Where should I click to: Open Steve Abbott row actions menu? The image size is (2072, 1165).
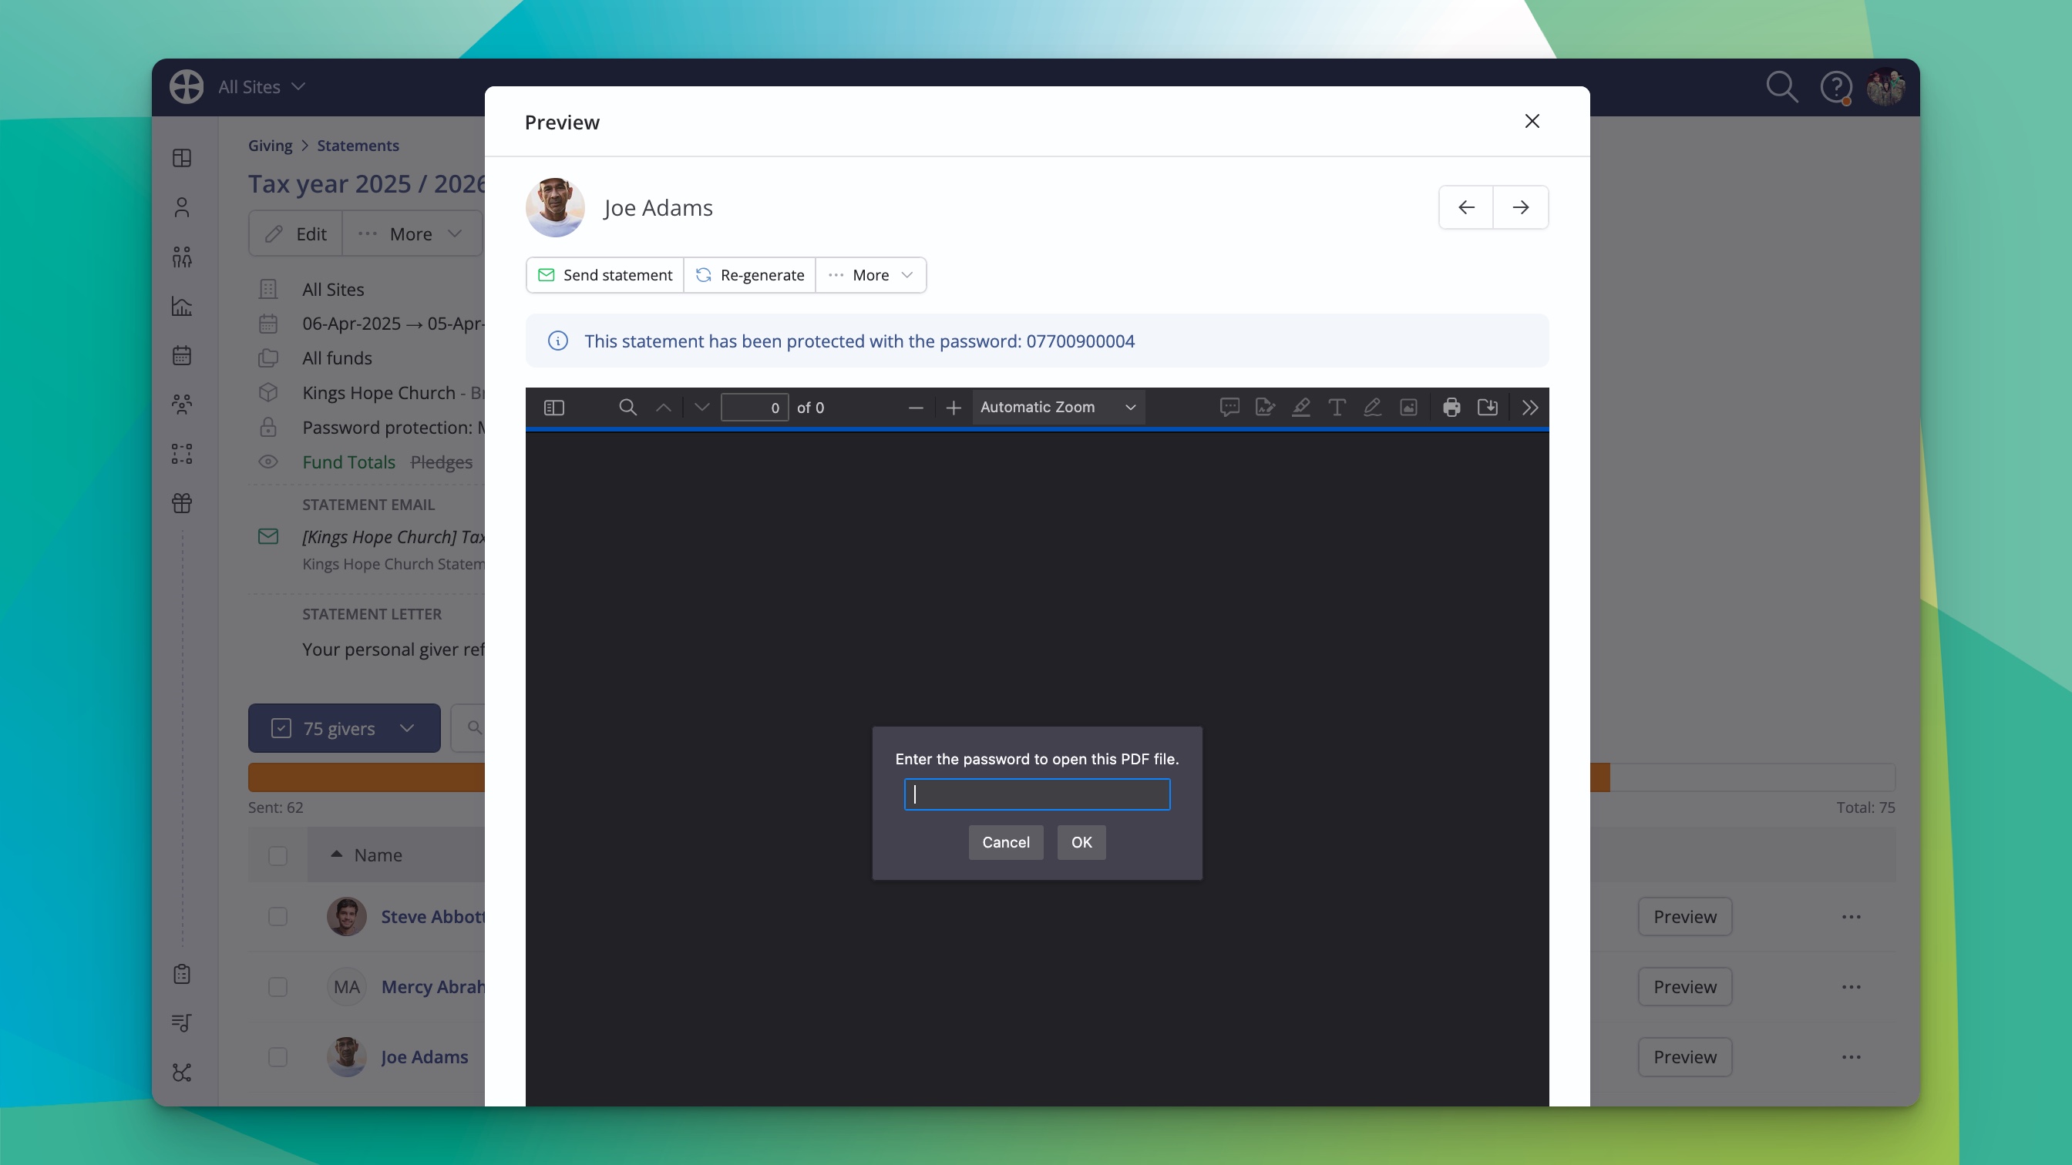pos(1851,917)
